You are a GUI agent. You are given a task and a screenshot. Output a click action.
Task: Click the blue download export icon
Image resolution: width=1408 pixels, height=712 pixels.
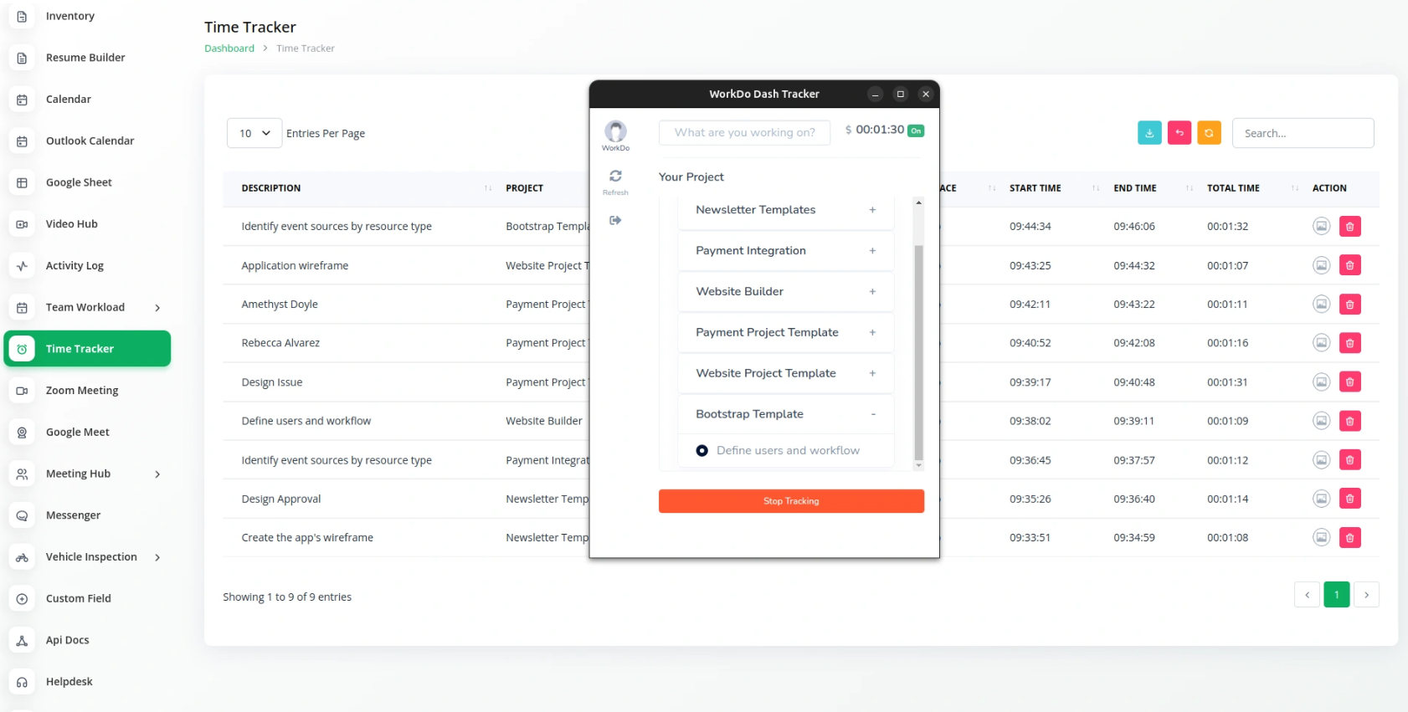tap(1149, 132)
